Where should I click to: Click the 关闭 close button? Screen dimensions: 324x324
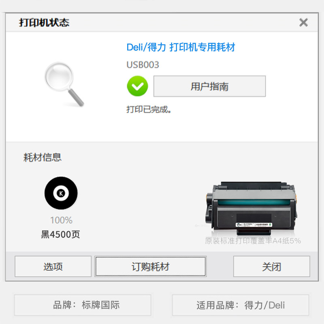click(x=271, y=266)
